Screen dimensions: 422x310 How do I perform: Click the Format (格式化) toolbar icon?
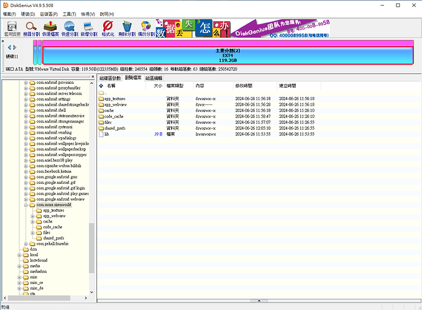click(x=108, y=28)
